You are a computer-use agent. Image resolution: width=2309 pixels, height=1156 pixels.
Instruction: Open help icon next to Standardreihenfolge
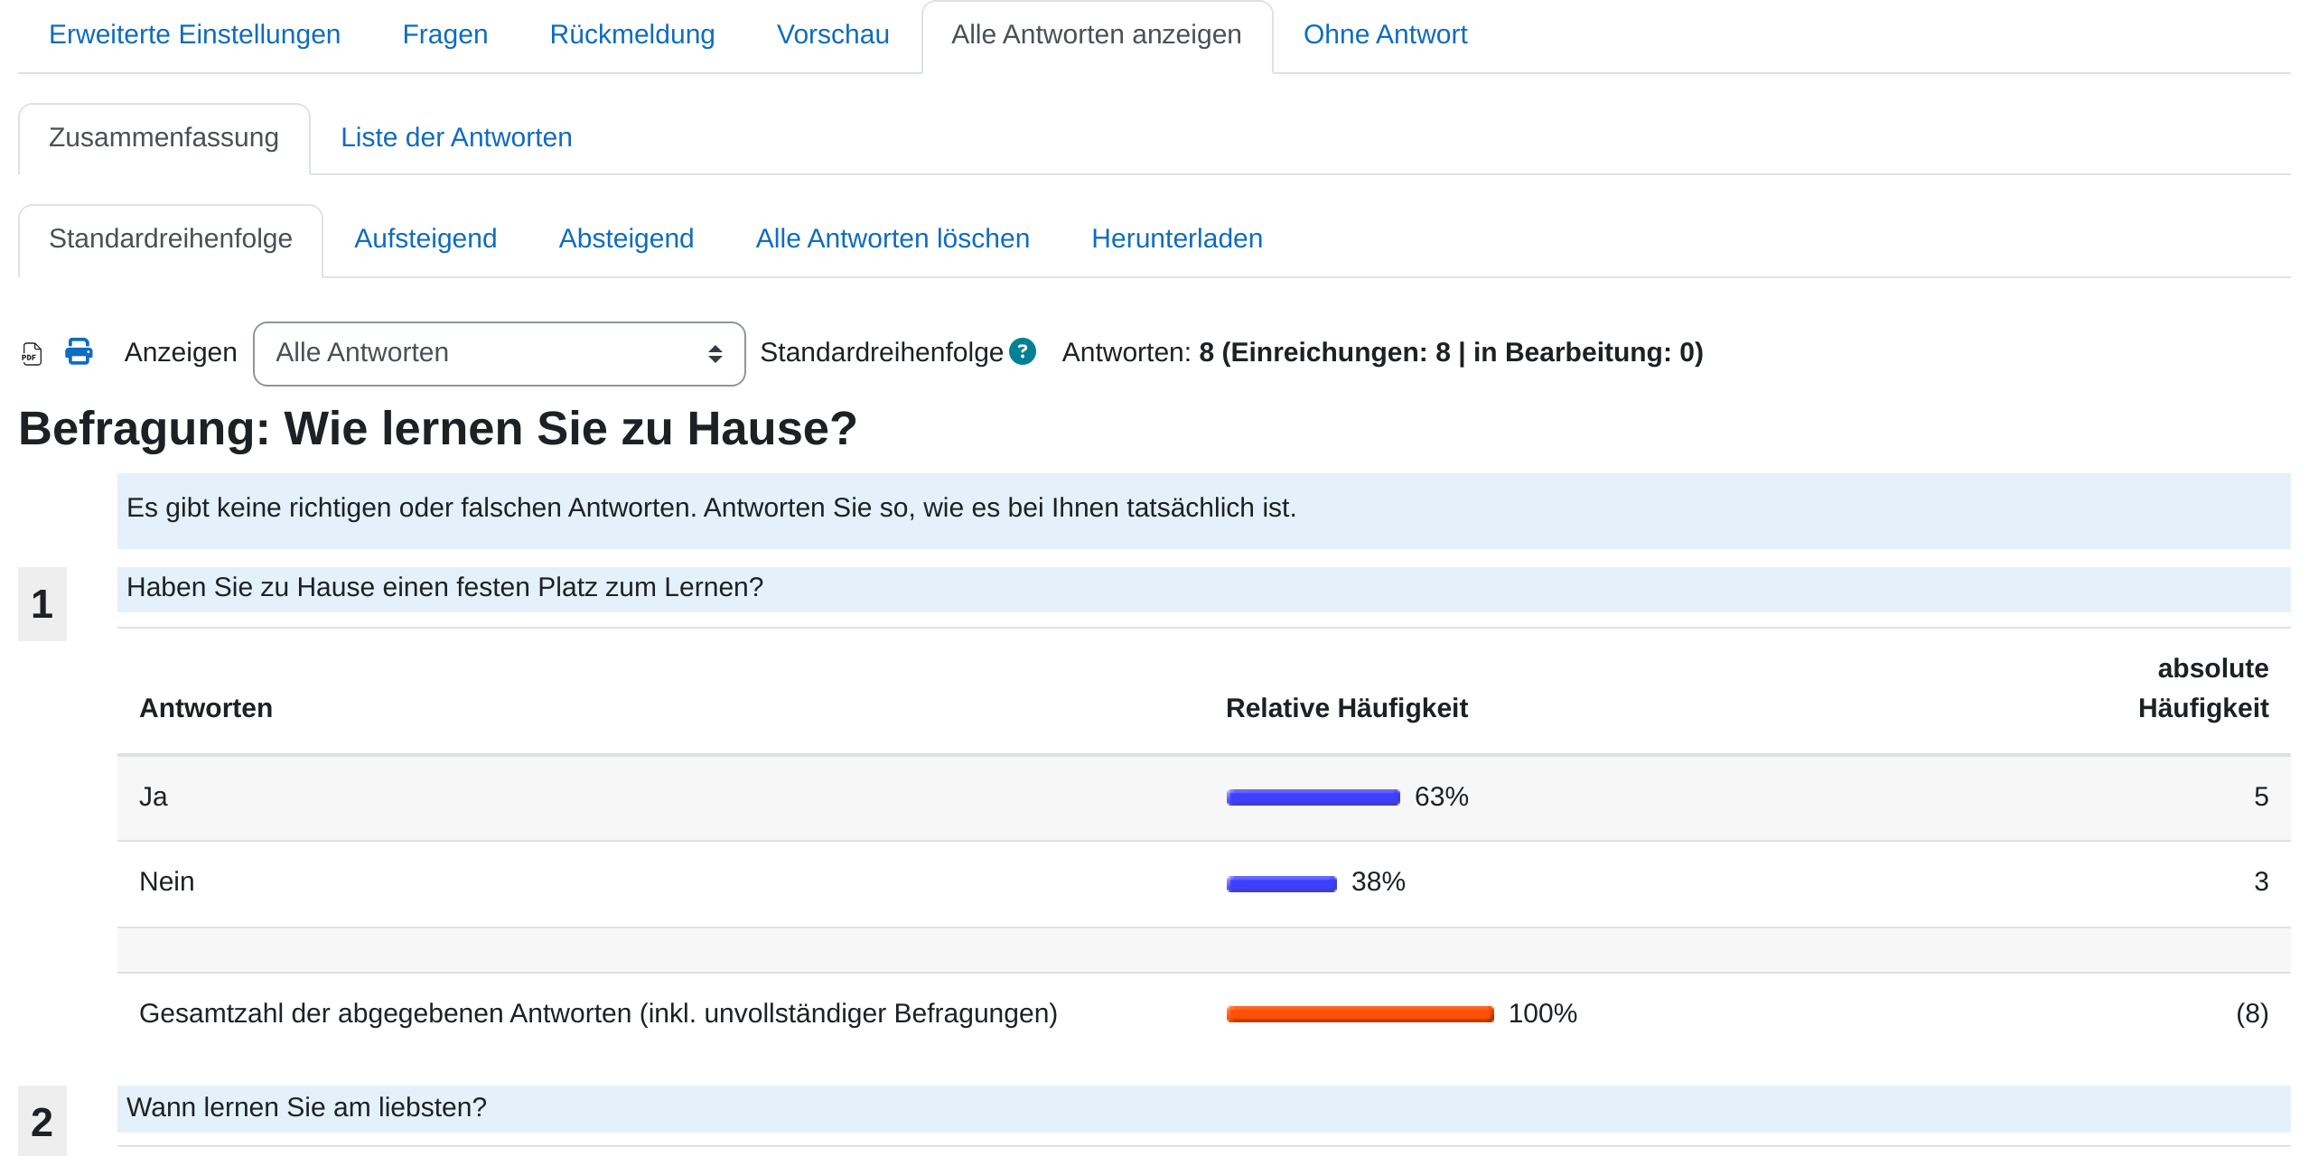1023,351
